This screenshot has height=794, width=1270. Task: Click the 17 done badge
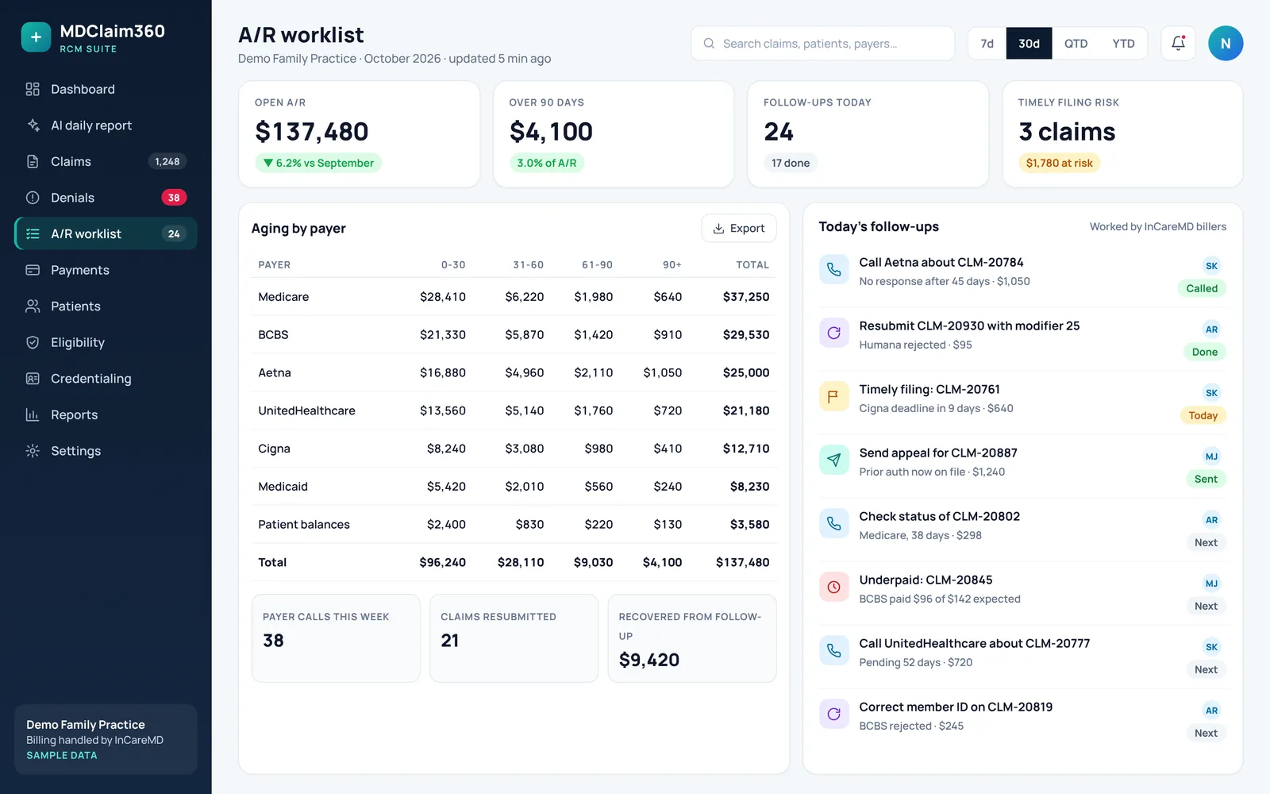click(x=791, y=164)
